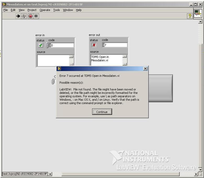Open the Tools menu
The height and width of the screenshot is (178, 204).
(x=57, y=10)
